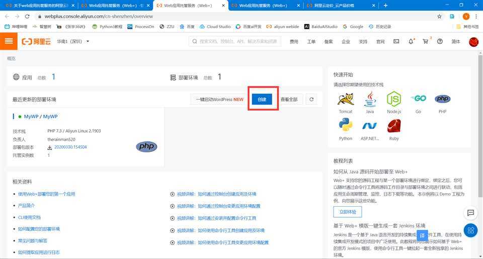Switch to the first browser tab

[40, 5]
